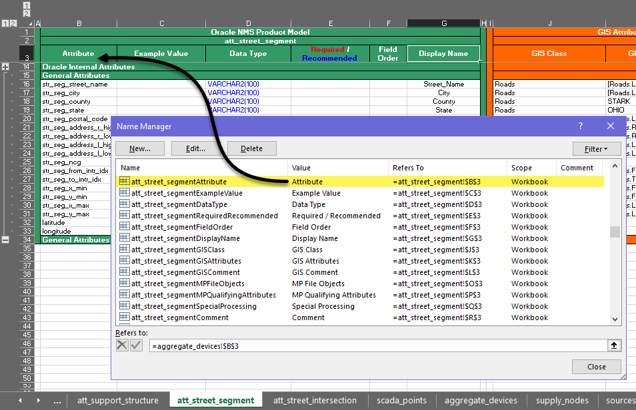
Task: Select the longitude cell
Action: (76, 232)
